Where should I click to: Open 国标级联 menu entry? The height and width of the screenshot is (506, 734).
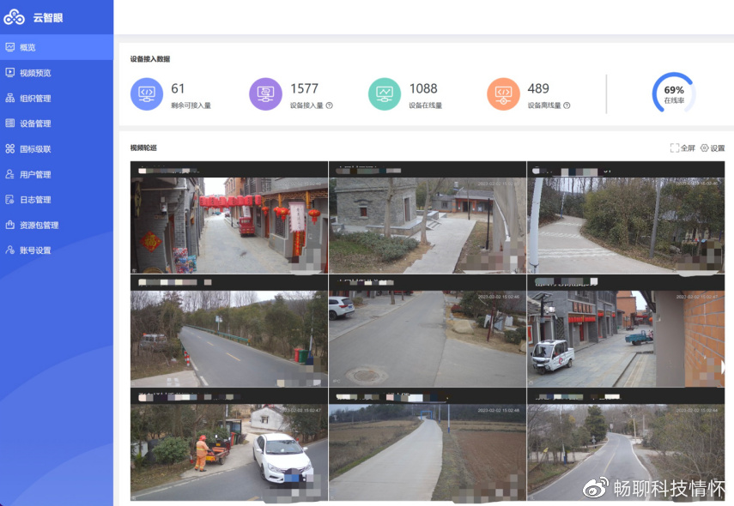(x=56, y=148)
